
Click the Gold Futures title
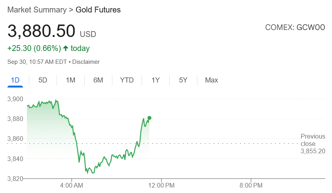click(x=98, y=10)
